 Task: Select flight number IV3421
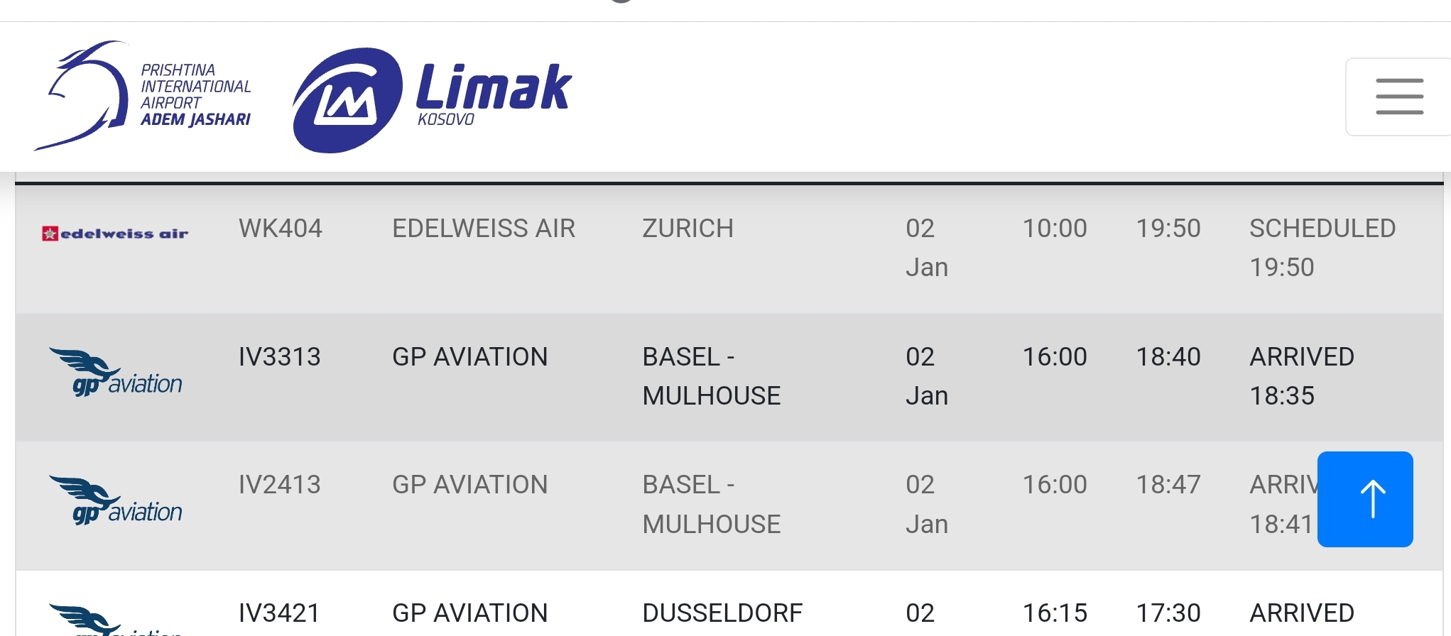click(280, 613)
